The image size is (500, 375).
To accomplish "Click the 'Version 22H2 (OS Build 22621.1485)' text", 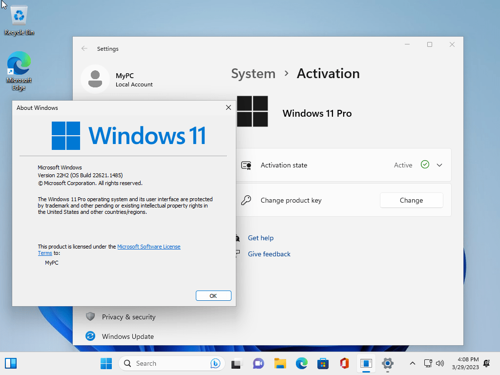I will pyautogui.click(x=80, y=175).
